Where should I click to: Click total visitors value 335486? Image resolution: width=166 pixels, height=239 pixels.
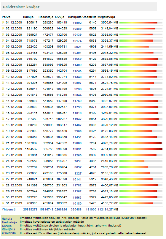point(76,210)
